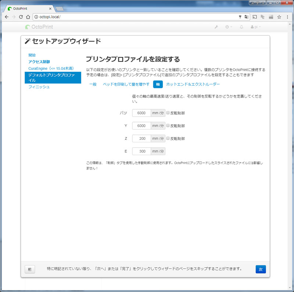Image resolution: width=294 pixels, height=292 pixels.
Task: Jump to the フィニッシュ step
Action: [39, 87]
